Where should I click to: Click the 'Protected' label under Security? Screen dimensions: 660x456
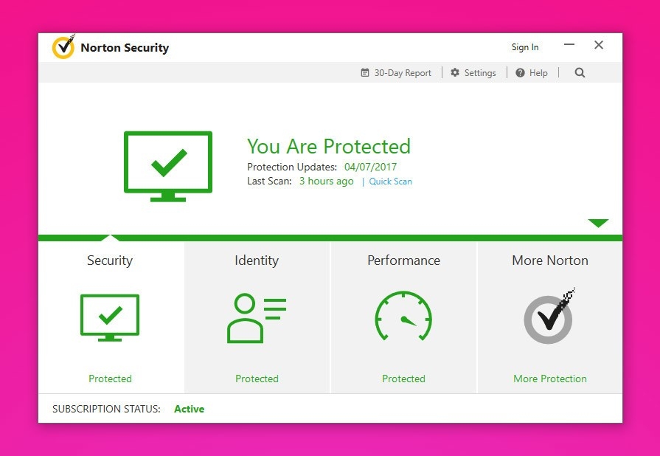109,379
